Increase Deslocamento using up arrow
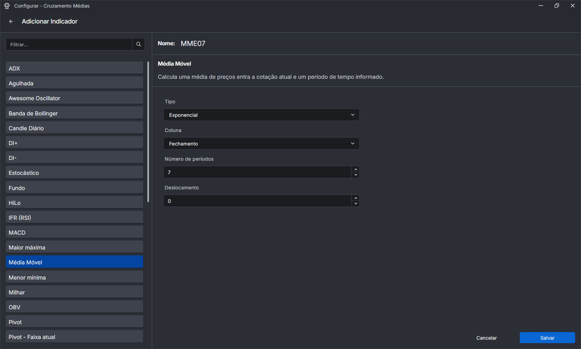 (x=356, y=198)
